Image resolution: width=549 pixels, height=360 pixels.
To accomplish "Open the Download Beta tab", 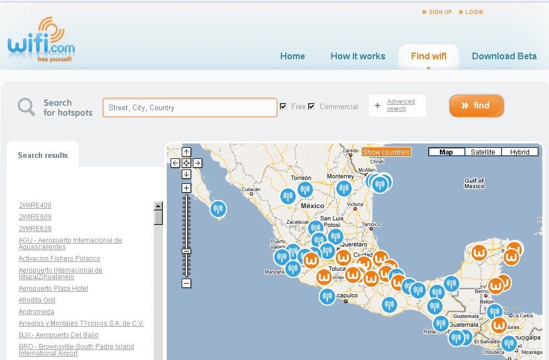I will [x=504, y=56].
